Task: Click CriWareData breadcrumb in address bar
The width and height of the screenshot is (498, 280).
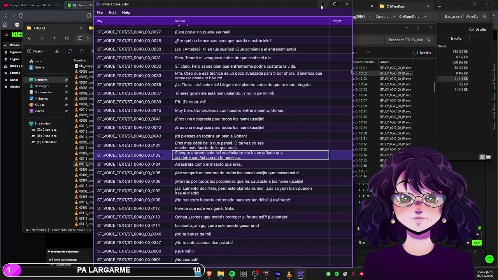Action: pyautogui.click(x=409, y=17)
